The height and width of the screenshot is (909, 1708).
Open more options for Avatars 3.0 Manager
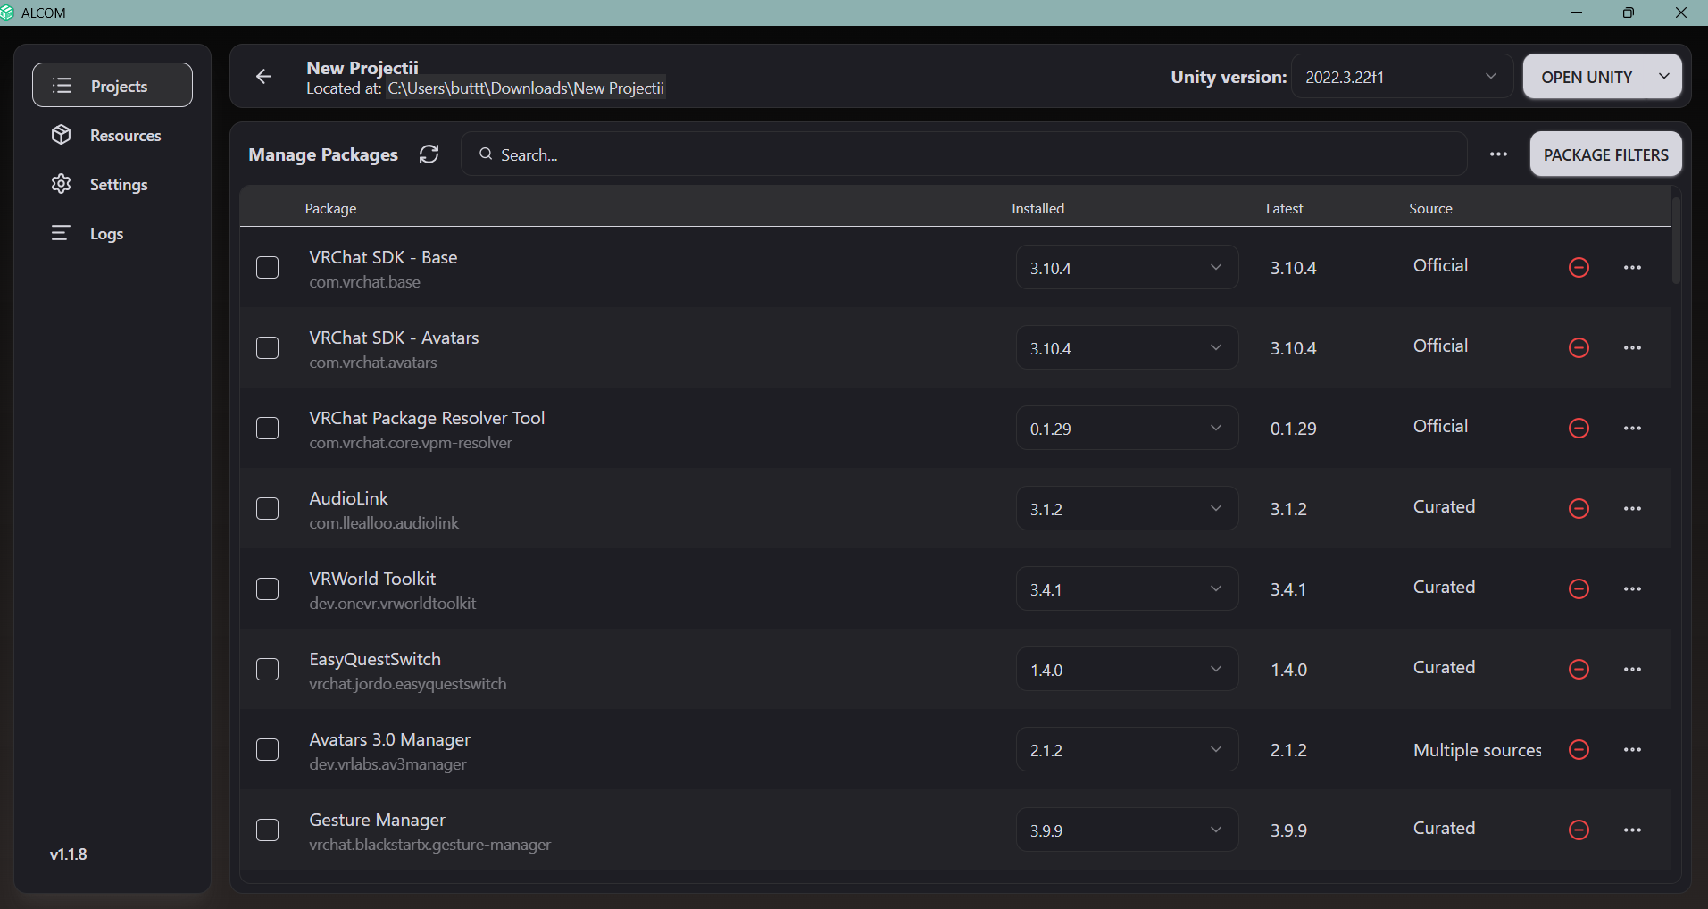[1632, 749]
